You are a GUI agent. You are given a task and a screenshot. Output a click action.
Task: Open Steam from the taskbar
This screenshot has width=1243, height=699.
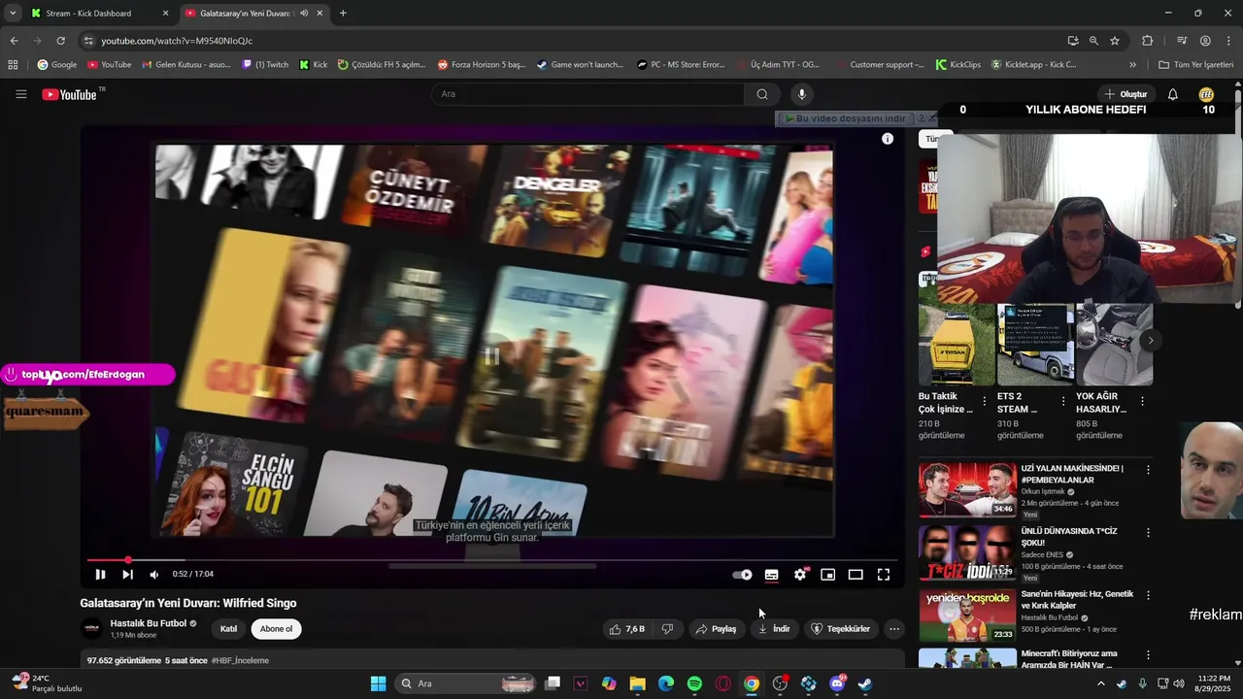click(x=865, y=683)
